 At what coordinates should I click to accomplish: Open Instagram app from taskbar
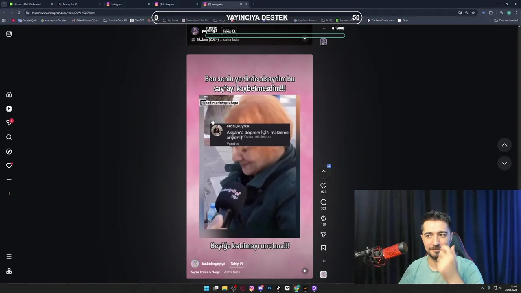tap(252, 288)
